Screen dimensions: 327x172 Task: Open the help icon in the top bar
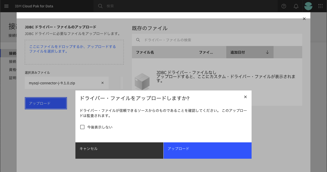pos(284,6)
